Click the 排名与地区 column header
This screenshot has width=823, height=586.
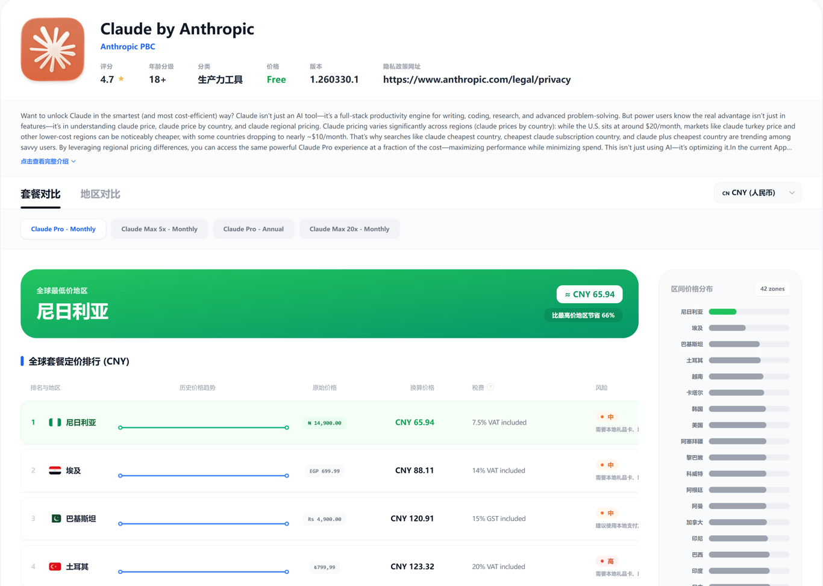pos(45,388)
